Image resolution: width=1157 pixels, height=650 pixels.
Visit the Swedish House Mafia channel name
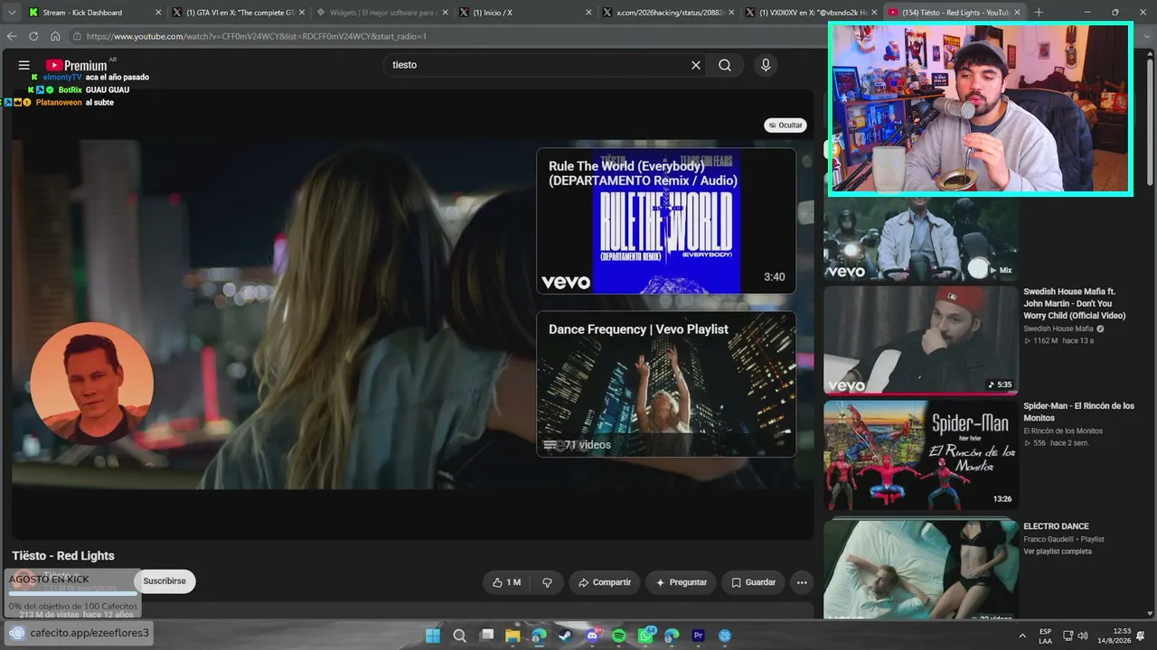click(x=1058, y=329)
